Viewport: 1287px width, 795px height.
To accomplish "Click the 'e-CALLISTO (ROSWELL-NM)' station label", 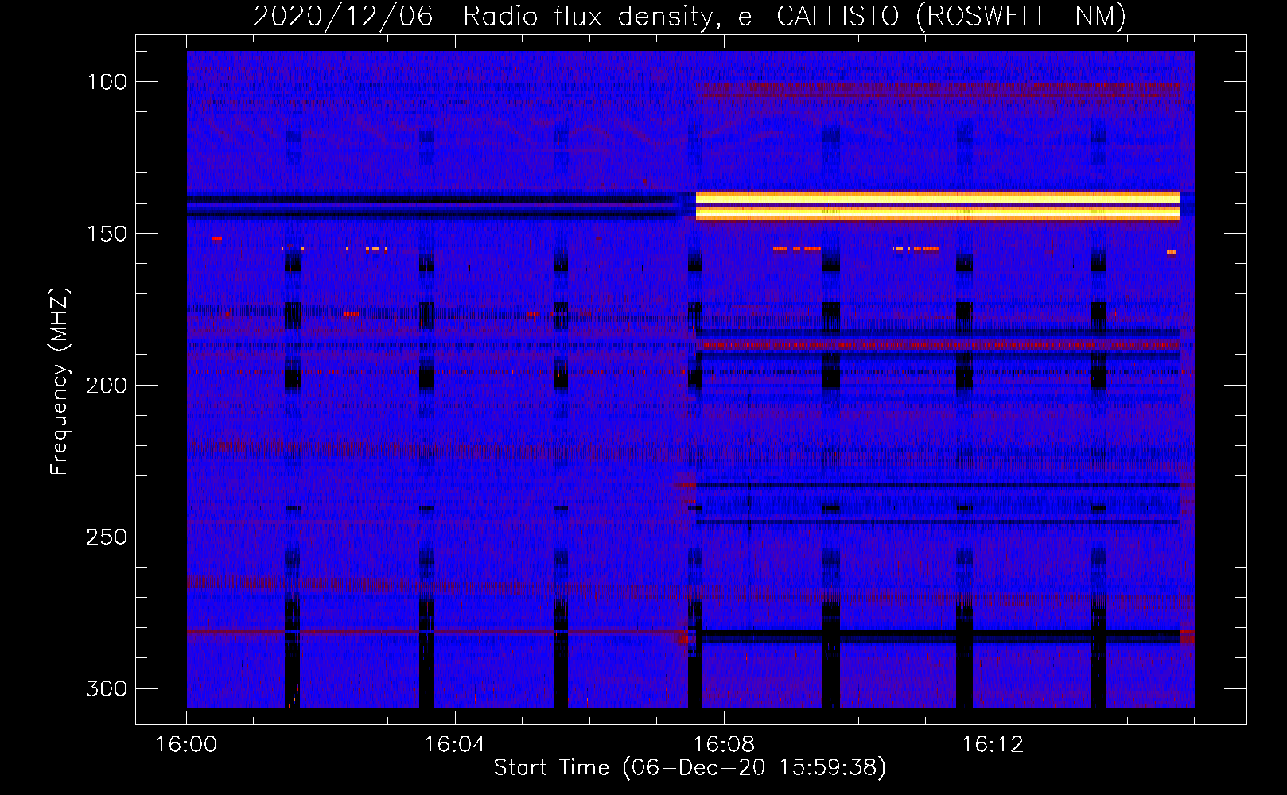I will [x=932, y=17].
